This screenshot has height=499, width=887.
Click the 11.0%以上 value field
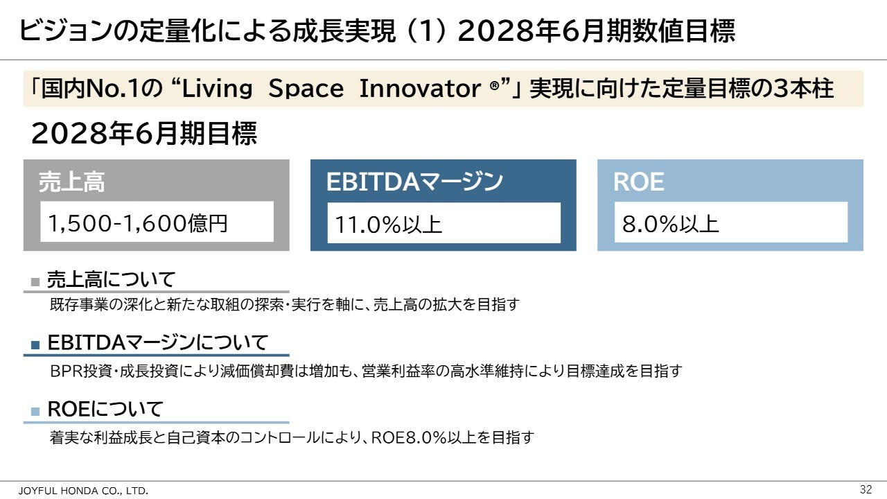point(443,223)
